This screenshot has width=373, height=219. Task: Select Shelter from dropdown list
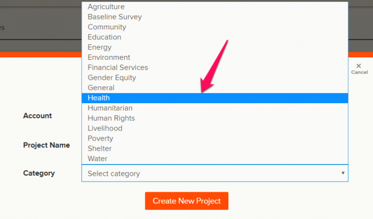pos(100,148)
